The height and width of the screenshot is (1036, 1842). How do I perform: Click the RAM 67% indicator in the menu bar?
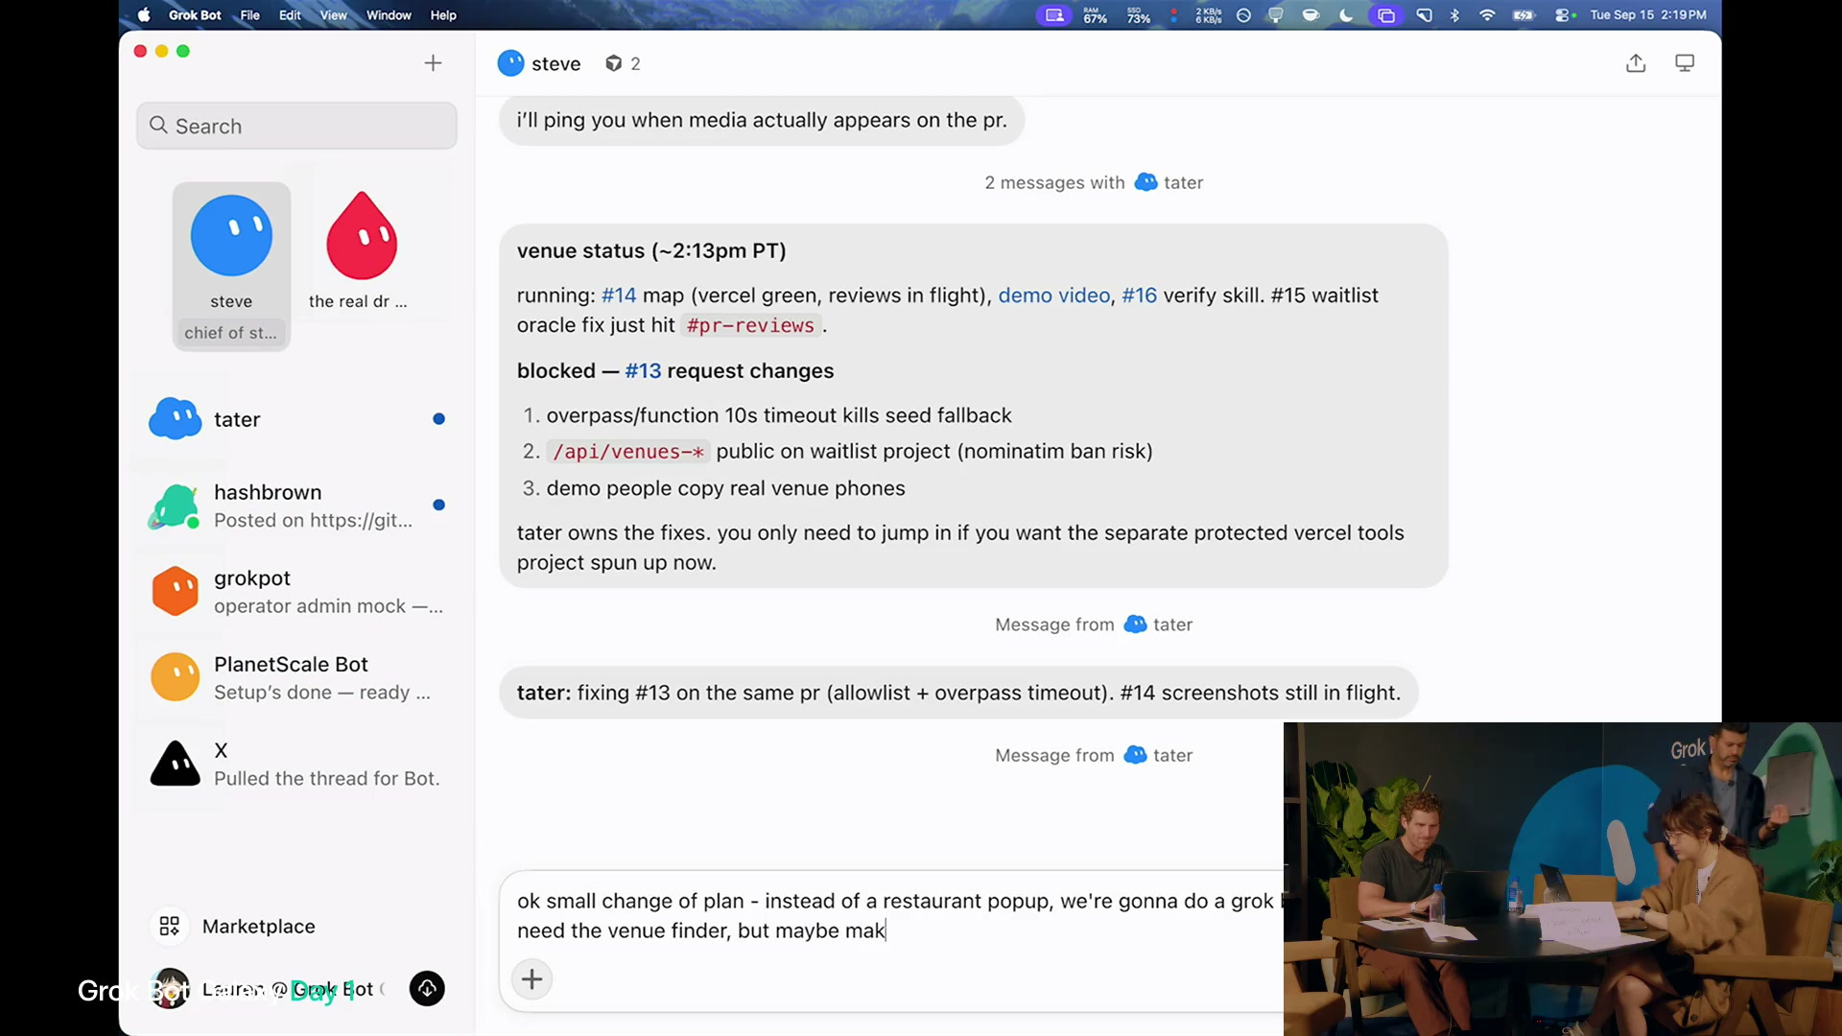1095,15
